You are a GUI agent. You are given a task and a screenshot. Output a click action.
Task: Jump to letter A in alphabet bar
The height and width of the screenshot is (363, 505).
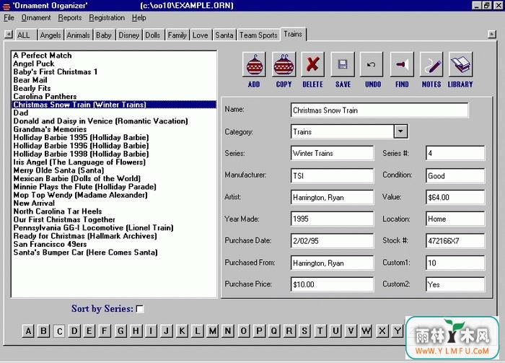click(28, 331)
